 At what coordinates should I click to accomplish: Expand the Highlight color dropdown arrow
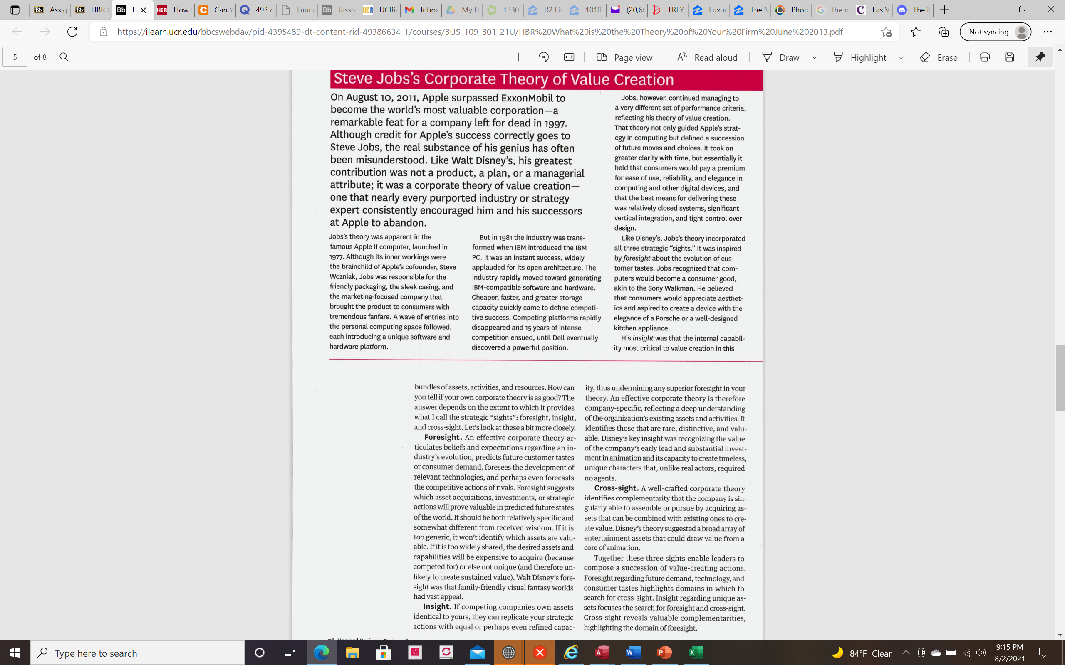pos(901,58)
